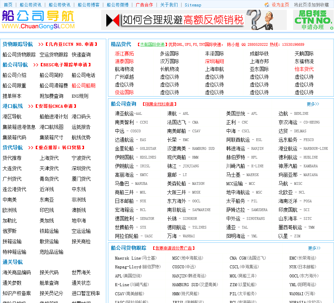Open 通关导航 section heading
Viewport: 334px width, 303px height.
12,262
